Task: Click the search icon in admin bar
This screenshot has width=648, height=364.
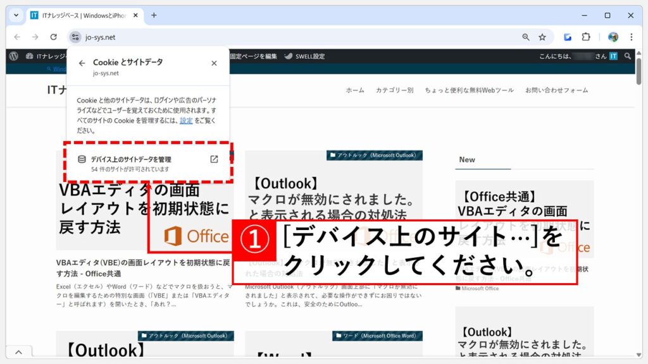Action: click(x=627, y=56)
